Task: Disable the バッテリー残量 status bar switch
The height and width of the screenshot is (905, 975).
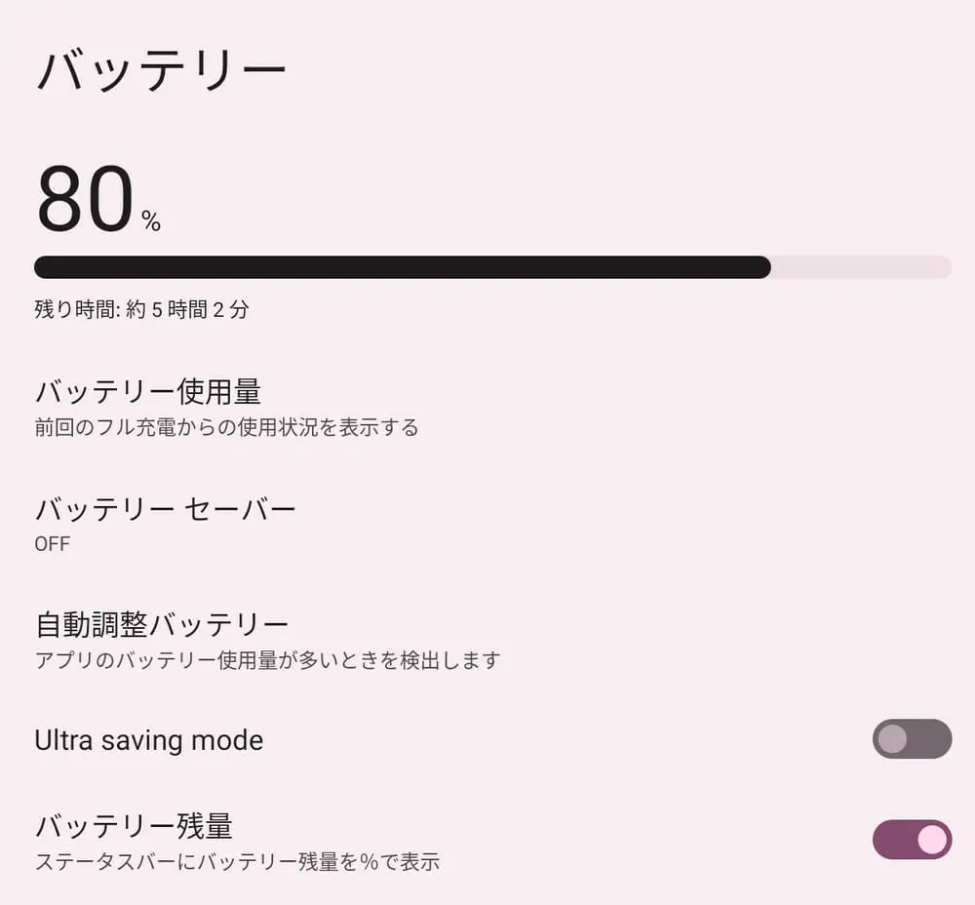Action: (x=912, y=840)
